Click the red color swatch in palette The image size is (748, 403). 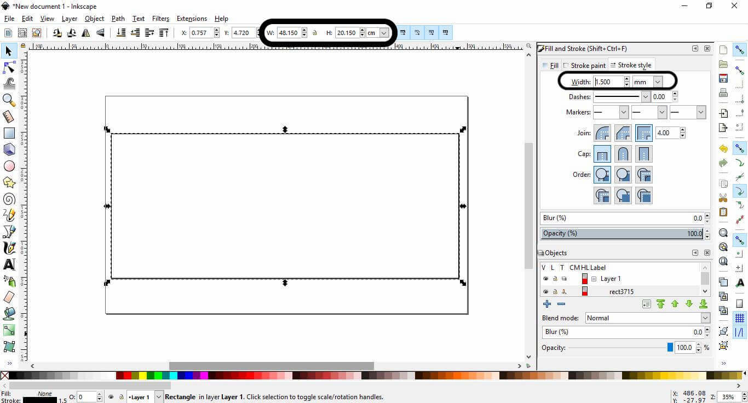128,376
